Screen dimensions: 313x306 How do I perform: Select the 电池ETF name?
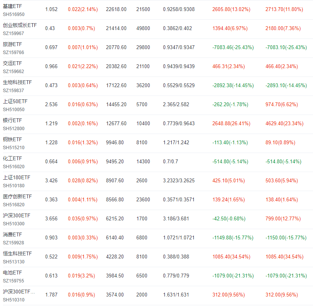pyautogui.click(x=13, y=273)
